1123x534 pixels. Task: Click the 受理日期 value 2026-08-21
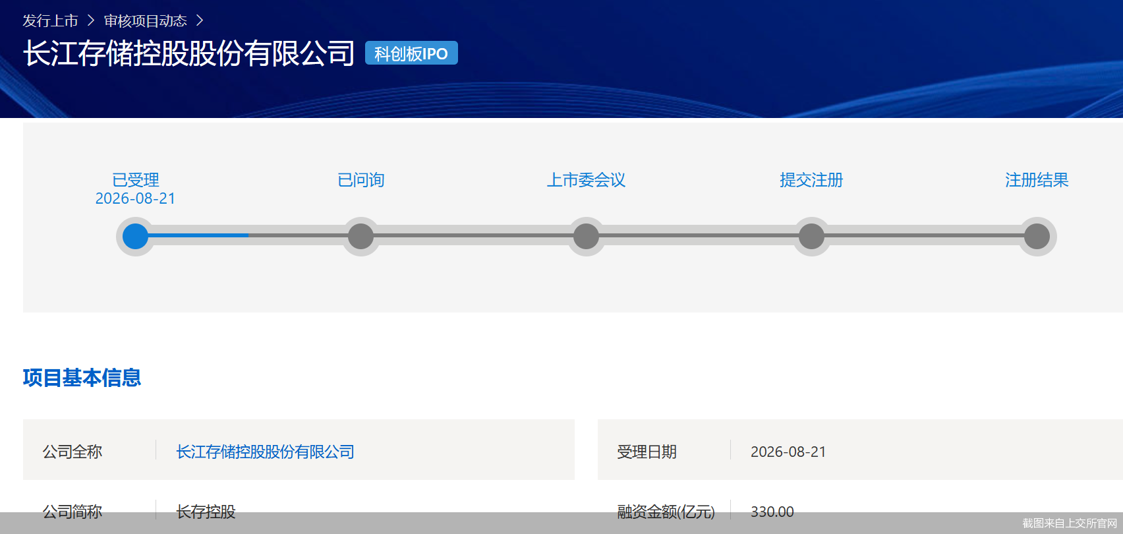pos(788,452)
